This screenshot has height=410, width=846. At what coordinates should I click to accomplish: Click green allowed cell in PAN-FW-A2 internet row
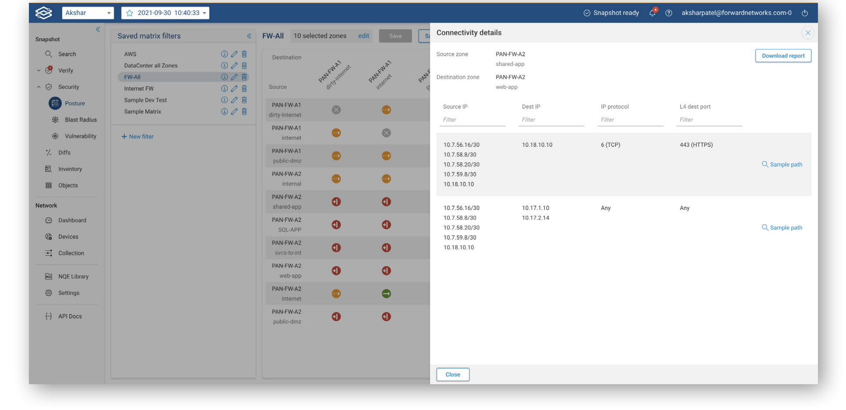(386, 294)
